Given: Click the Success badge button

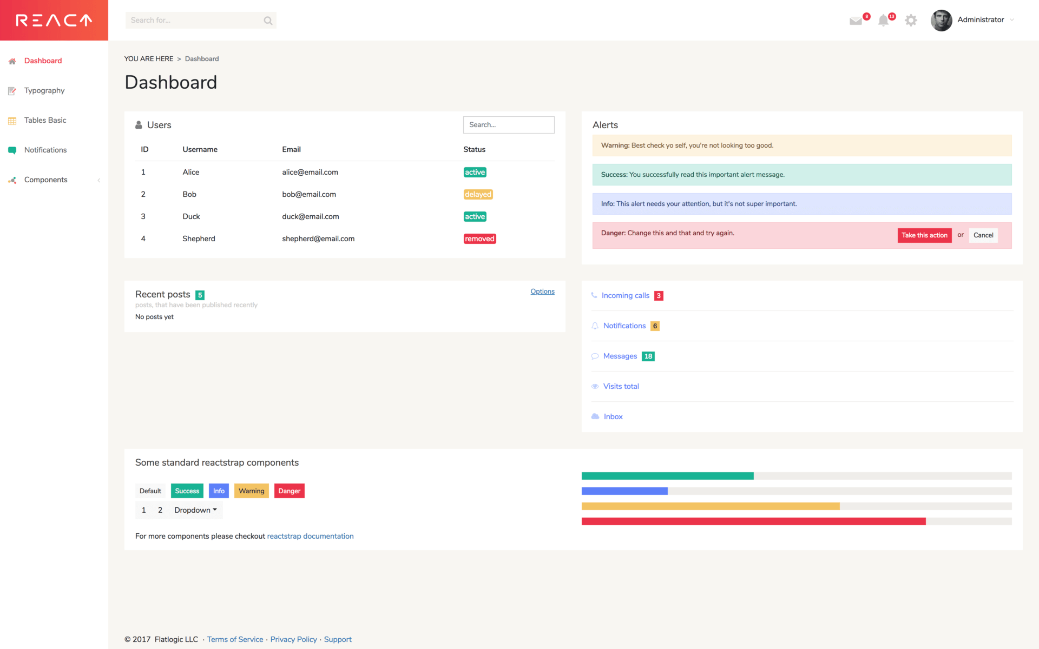Looking at the screenshot, I should coord(187,491).
